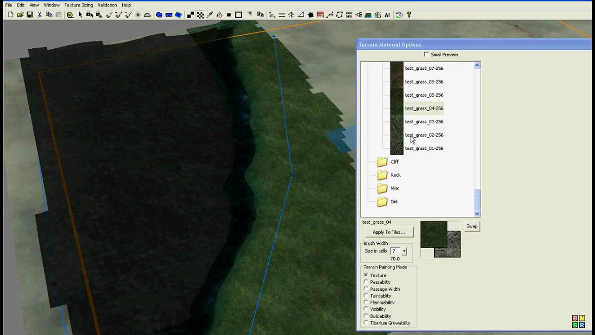Click the texture list scroll up arrow
The image size is (595, 335).
(477, 66)
